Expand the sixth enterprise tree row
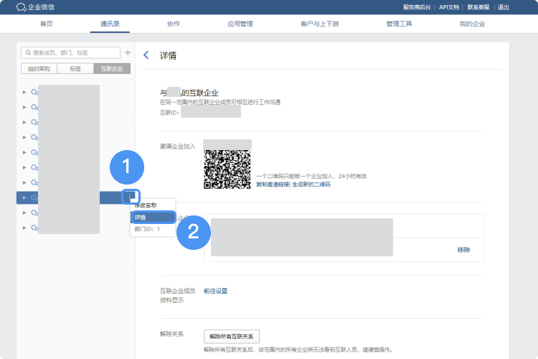 tap(24, 167)
